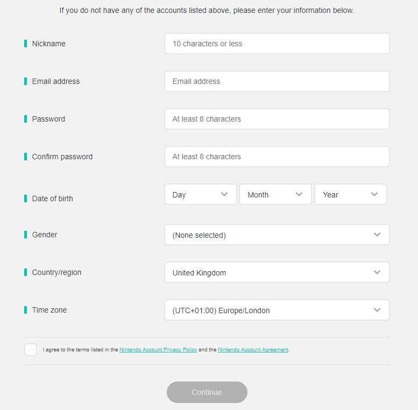Click the Nickname input field
Screen dimensions: 418x410
pyautogui.click(x=277, y=44)
